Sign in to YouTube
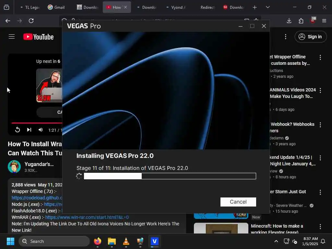The width and height of the screenshot is (332, 249). (310, 37)
